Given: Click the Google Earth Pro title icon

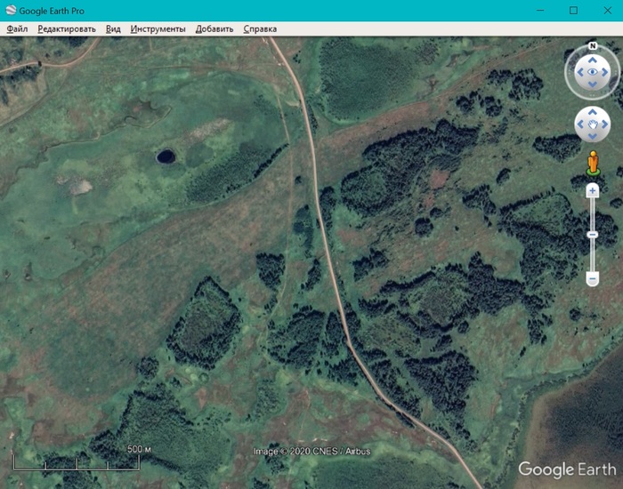Looking at the screenshot, I should [x=11, y=11].
